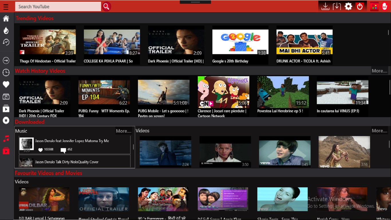This screenshot has width=391, height=220.
Task: Click the comment icon beside 452
Action: pyautogui.click(x=63, y=150)
